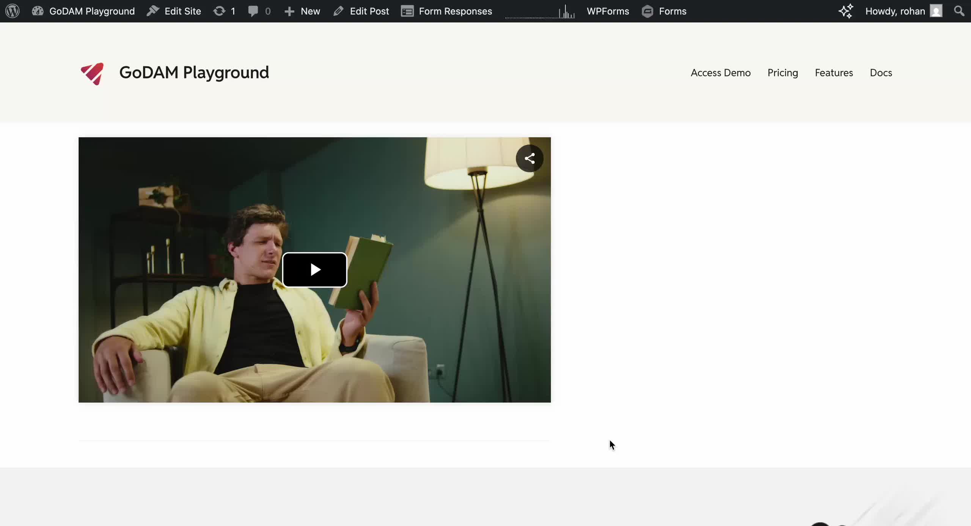This screenshot has height=526, width=971.
Task: Click the updates refresh icon showing 1
Action: coord(220,11)
